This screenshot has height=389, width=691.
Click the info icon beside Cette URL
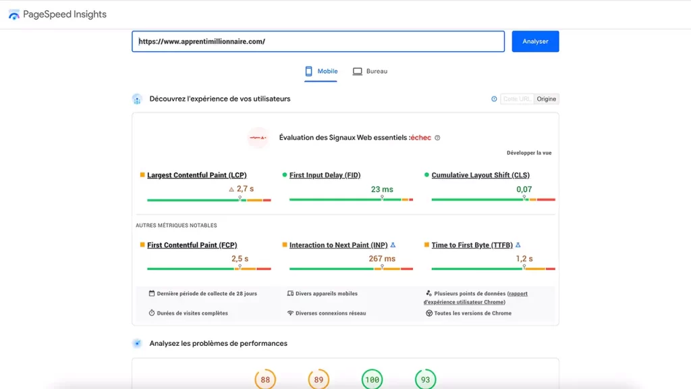click(x=494, y=99)
